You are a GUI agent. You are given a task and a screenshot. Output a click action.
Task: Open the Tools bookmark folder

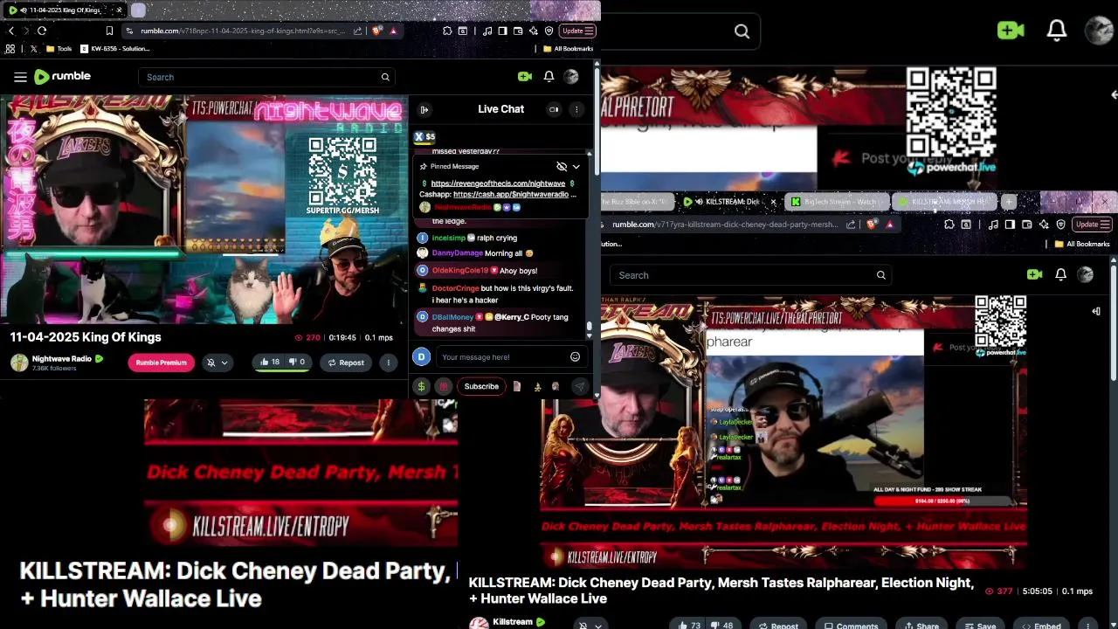pos(59,49)
